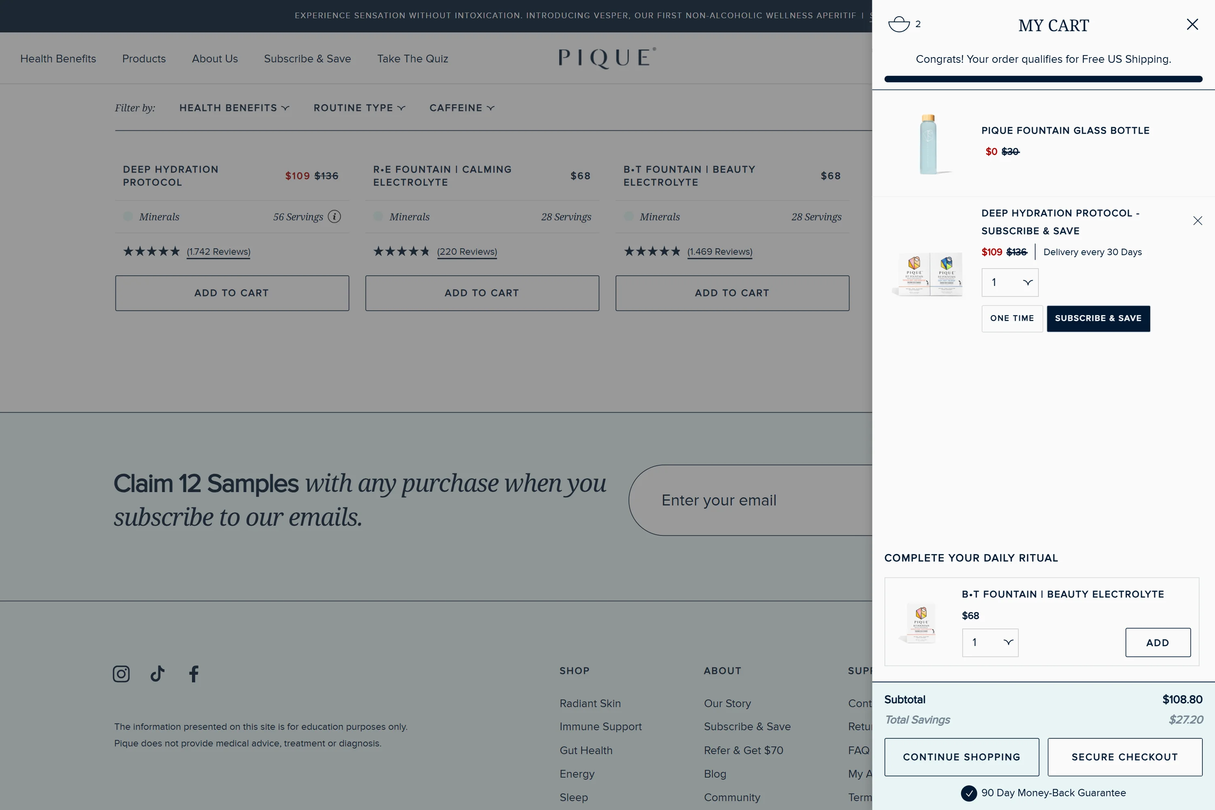Close the My Cart panel
The height and width of the screenshot is (810, 1215).
pos(1192,24)
